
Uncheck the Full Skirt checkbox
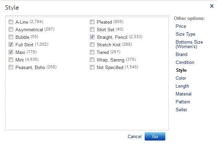pyautogui.click(x=11, y=45)
